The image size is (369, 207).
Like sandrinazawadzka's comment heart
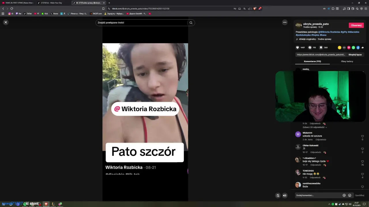coord(362,187)
